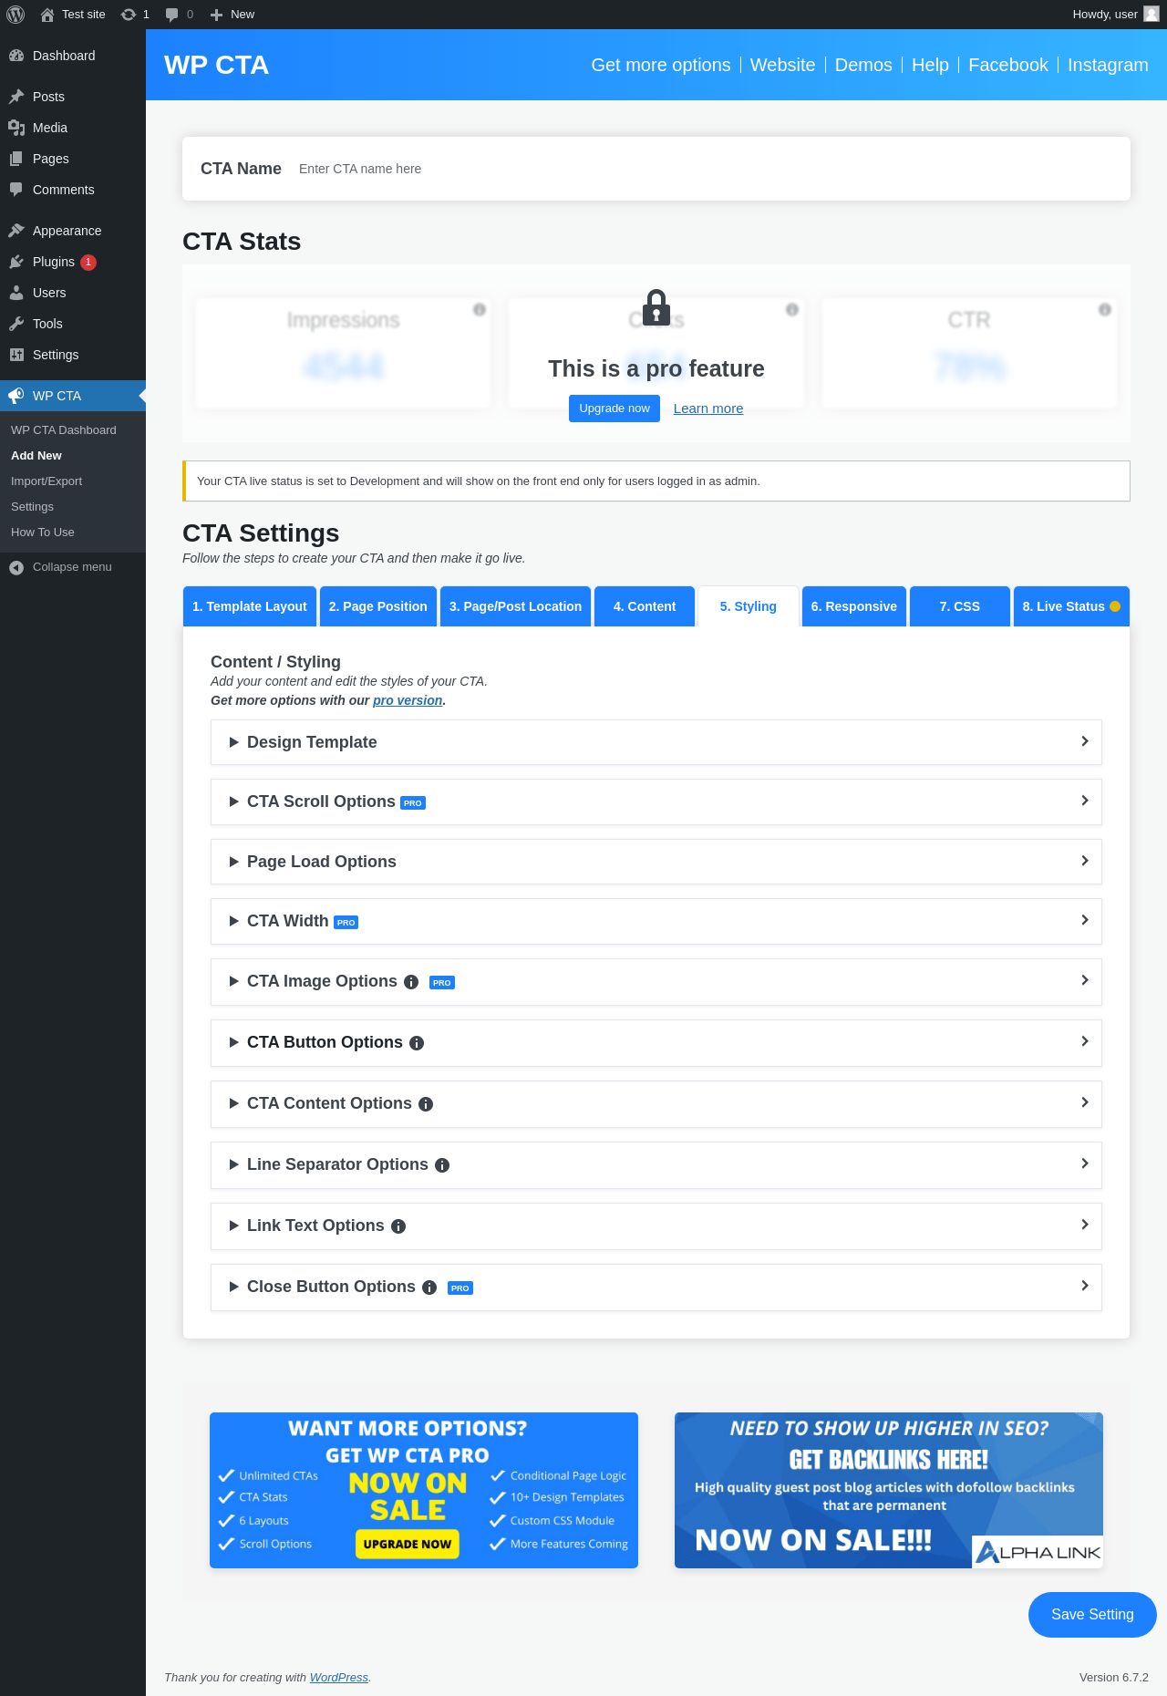Image resolution: width=1167 pixels, height=1696 pixels.
Task: Open Import/Export in WP CTA submenu
Action: [x=46, y=481]
